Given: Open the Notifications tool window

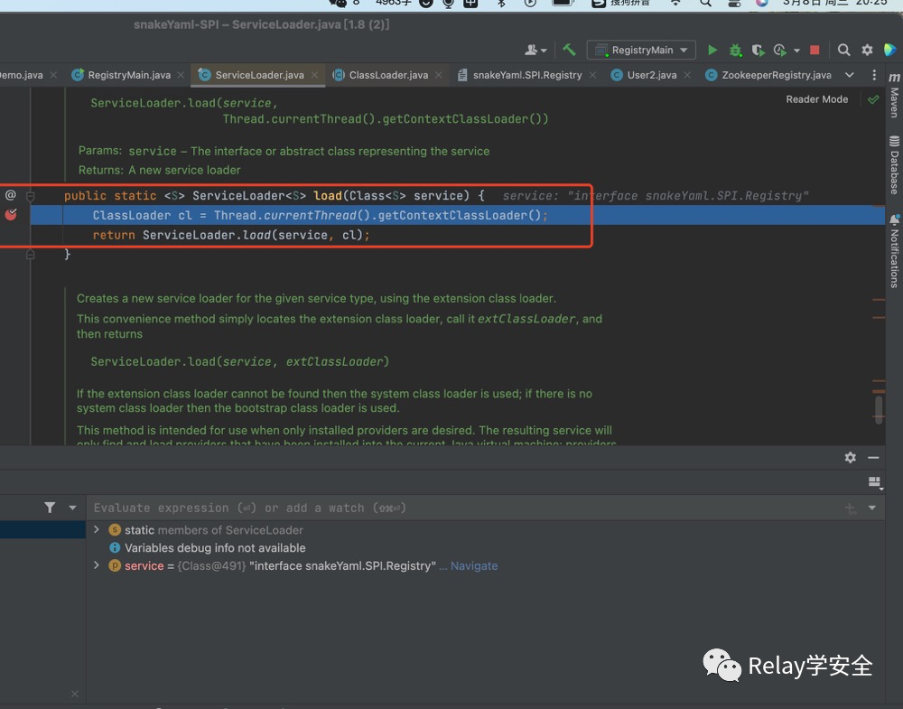Looking at the screenshot, I should (x=894, y=251).
